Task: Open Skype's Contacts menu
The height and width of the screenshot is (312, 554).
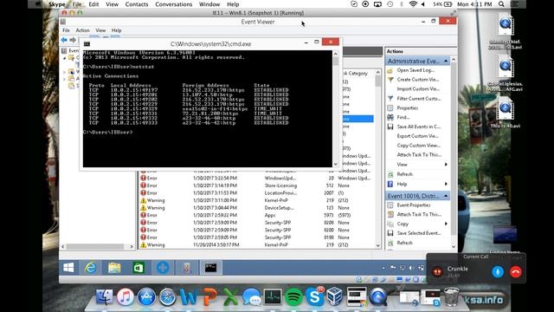Action: [x=137, y=4]
